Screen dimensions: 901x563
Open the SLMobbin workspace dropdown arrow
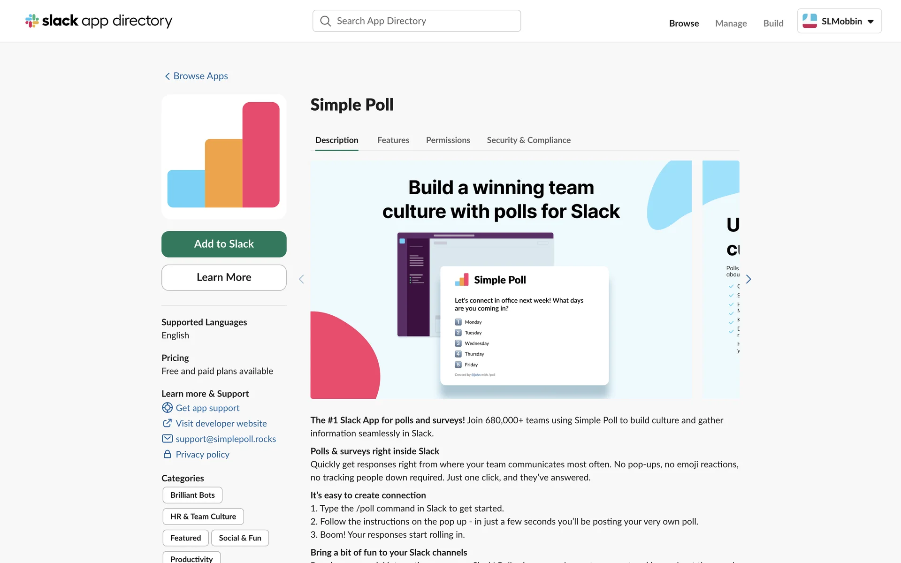point(870,22)
